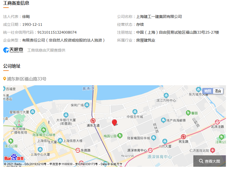Click the orange address pin icon
Viewport: 227px width, 170px height.
(x=5, y=79)
